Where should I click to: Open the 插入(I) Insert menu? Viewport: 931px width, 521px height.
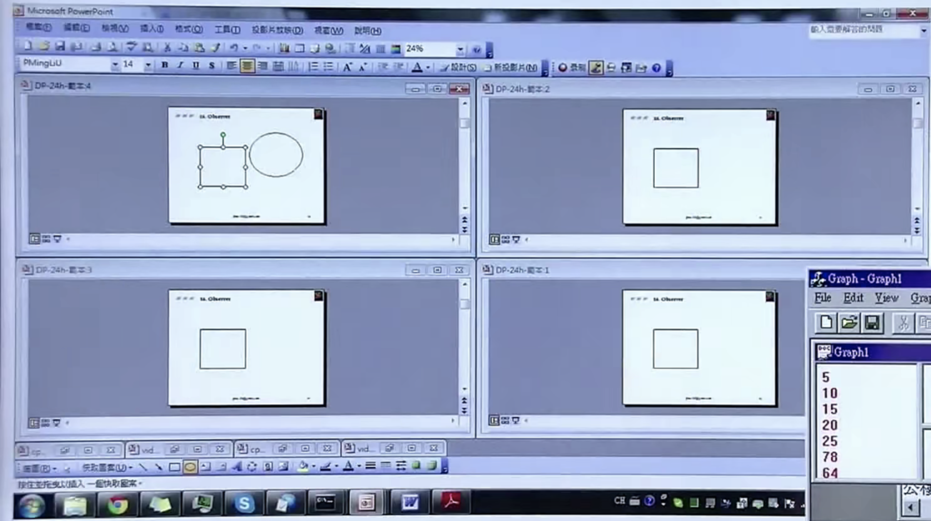click(x=152, y=29)
